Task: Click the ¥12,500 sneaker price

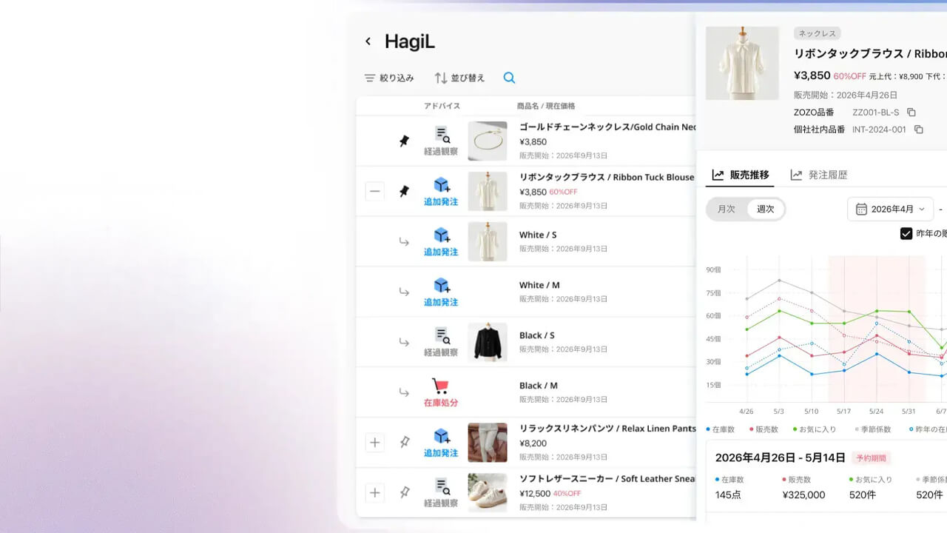Action: (534, 494)
